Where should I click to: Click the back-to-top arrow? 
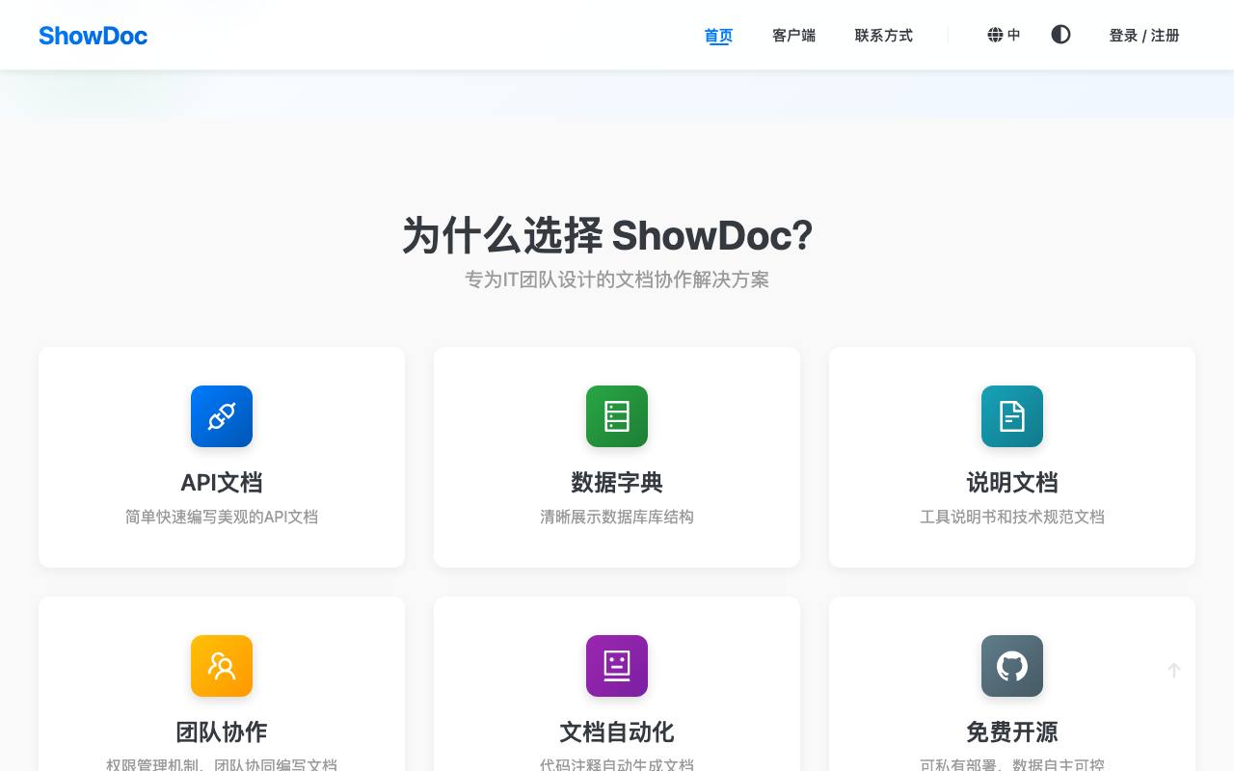[1174, 670]
